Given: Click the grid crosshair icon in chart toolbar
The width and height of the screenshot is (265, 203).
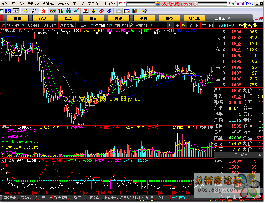Looking at the screenshot, I should click(x=177, y=26).
